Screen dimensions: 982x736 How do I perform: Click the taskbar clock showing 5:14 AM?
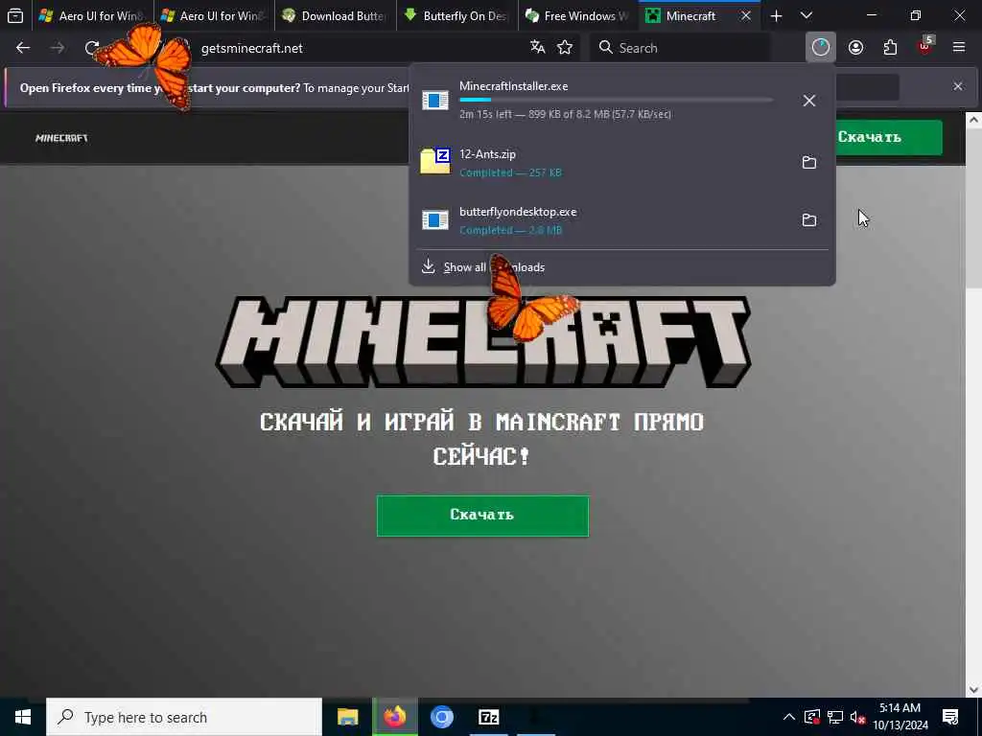tap(900, 717)
